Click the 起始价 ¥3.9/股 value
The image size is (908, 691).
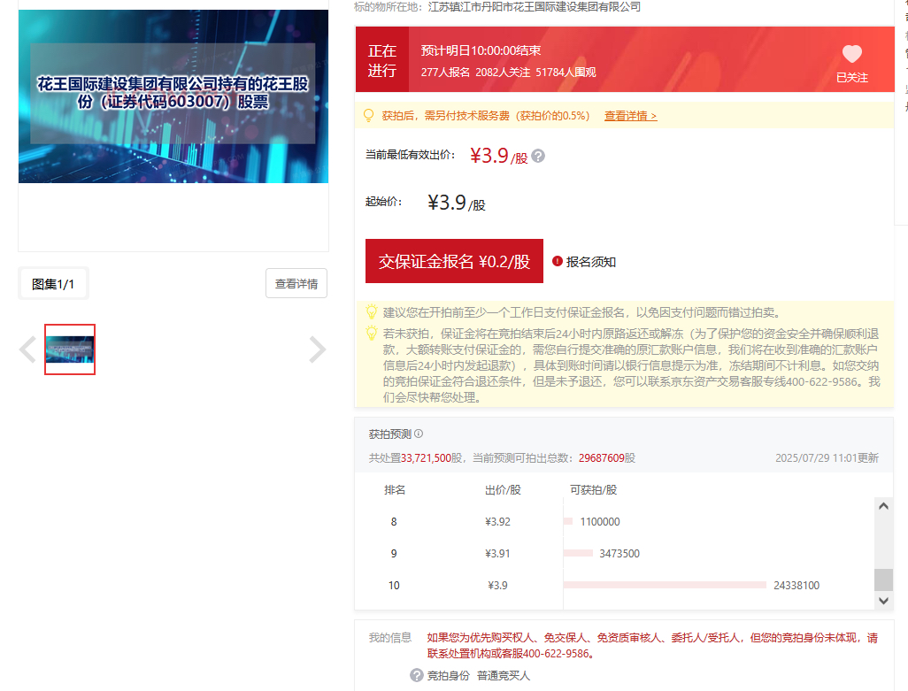(x=457, y=203)
